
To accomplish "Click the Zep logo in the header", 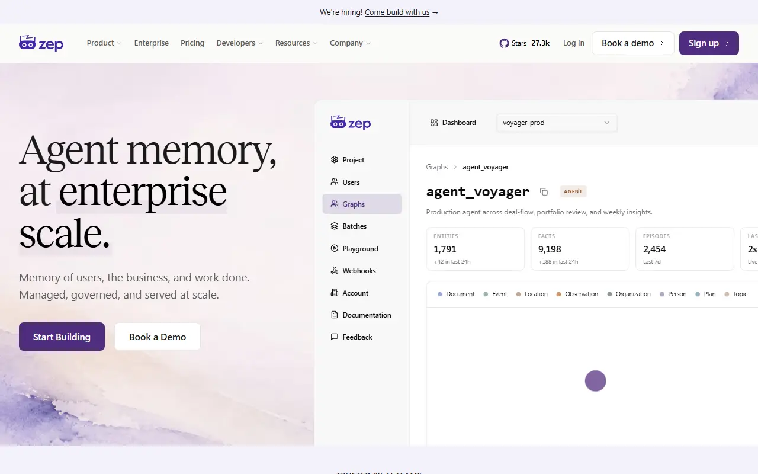I will coord(41,43).
